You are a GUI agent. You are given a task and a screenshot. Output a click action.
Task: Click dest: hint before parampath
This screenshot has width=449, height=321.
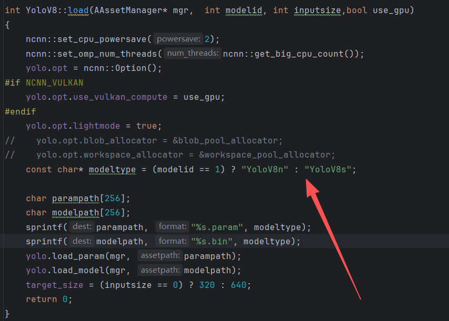(82, 226)
